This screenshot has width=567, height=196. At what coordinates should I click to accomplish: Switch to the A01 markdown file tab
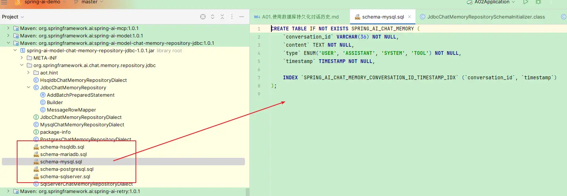click(x=296, y=17)
